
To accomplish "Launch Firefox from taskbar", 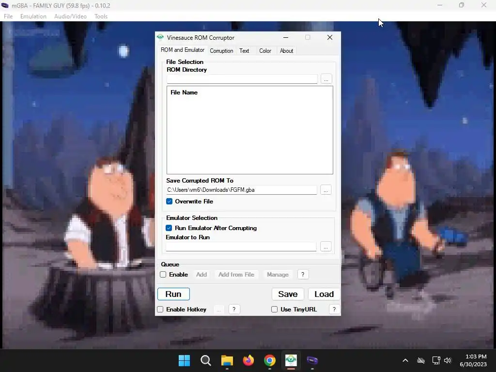I will coord(248,360).
